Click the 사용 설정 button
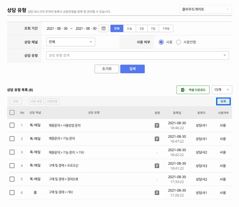The width and height of the screenshot is (239, 207). click(x=36, y=101)
